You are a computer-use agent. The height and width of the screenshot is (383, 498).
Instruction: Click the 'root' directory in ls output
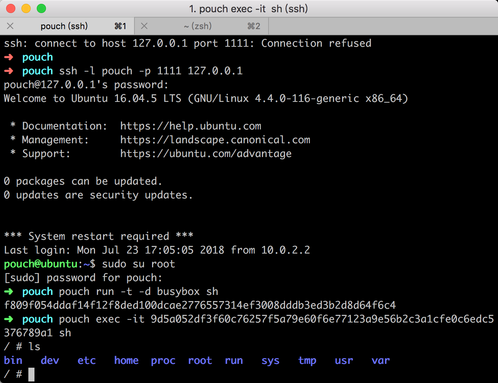(200, 360)
